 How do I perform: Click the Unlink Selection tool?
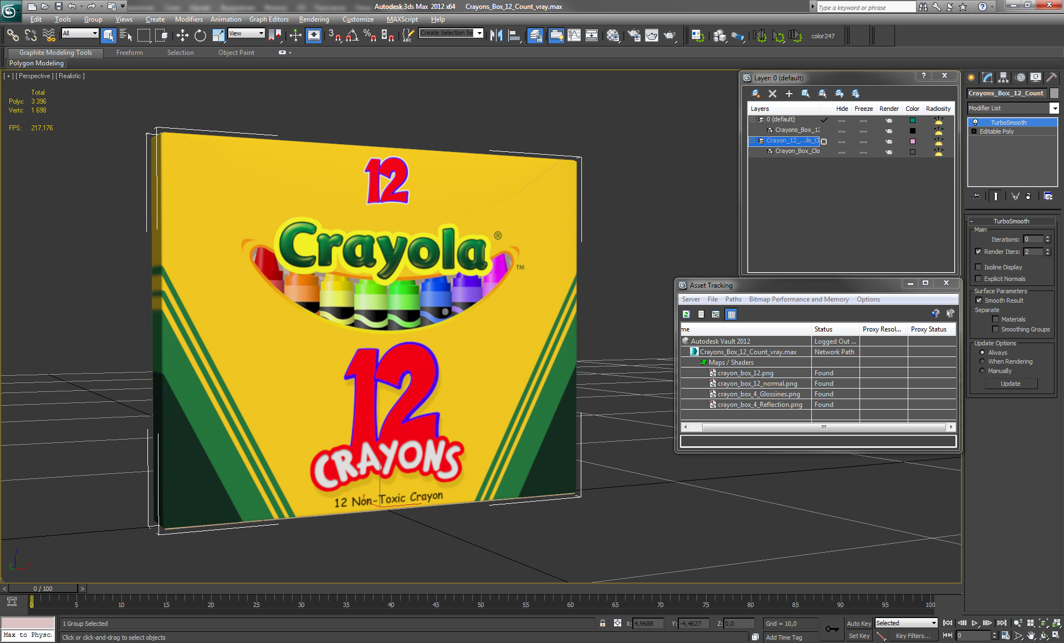[30, 35]
